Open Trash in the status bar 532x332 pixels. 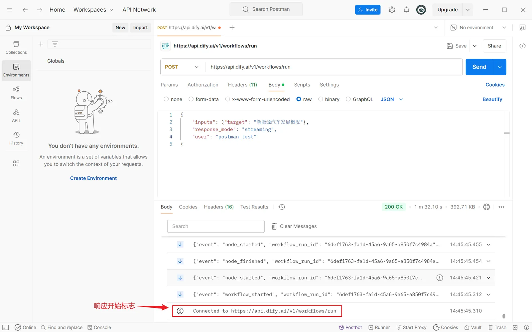[x=497, y=327]
